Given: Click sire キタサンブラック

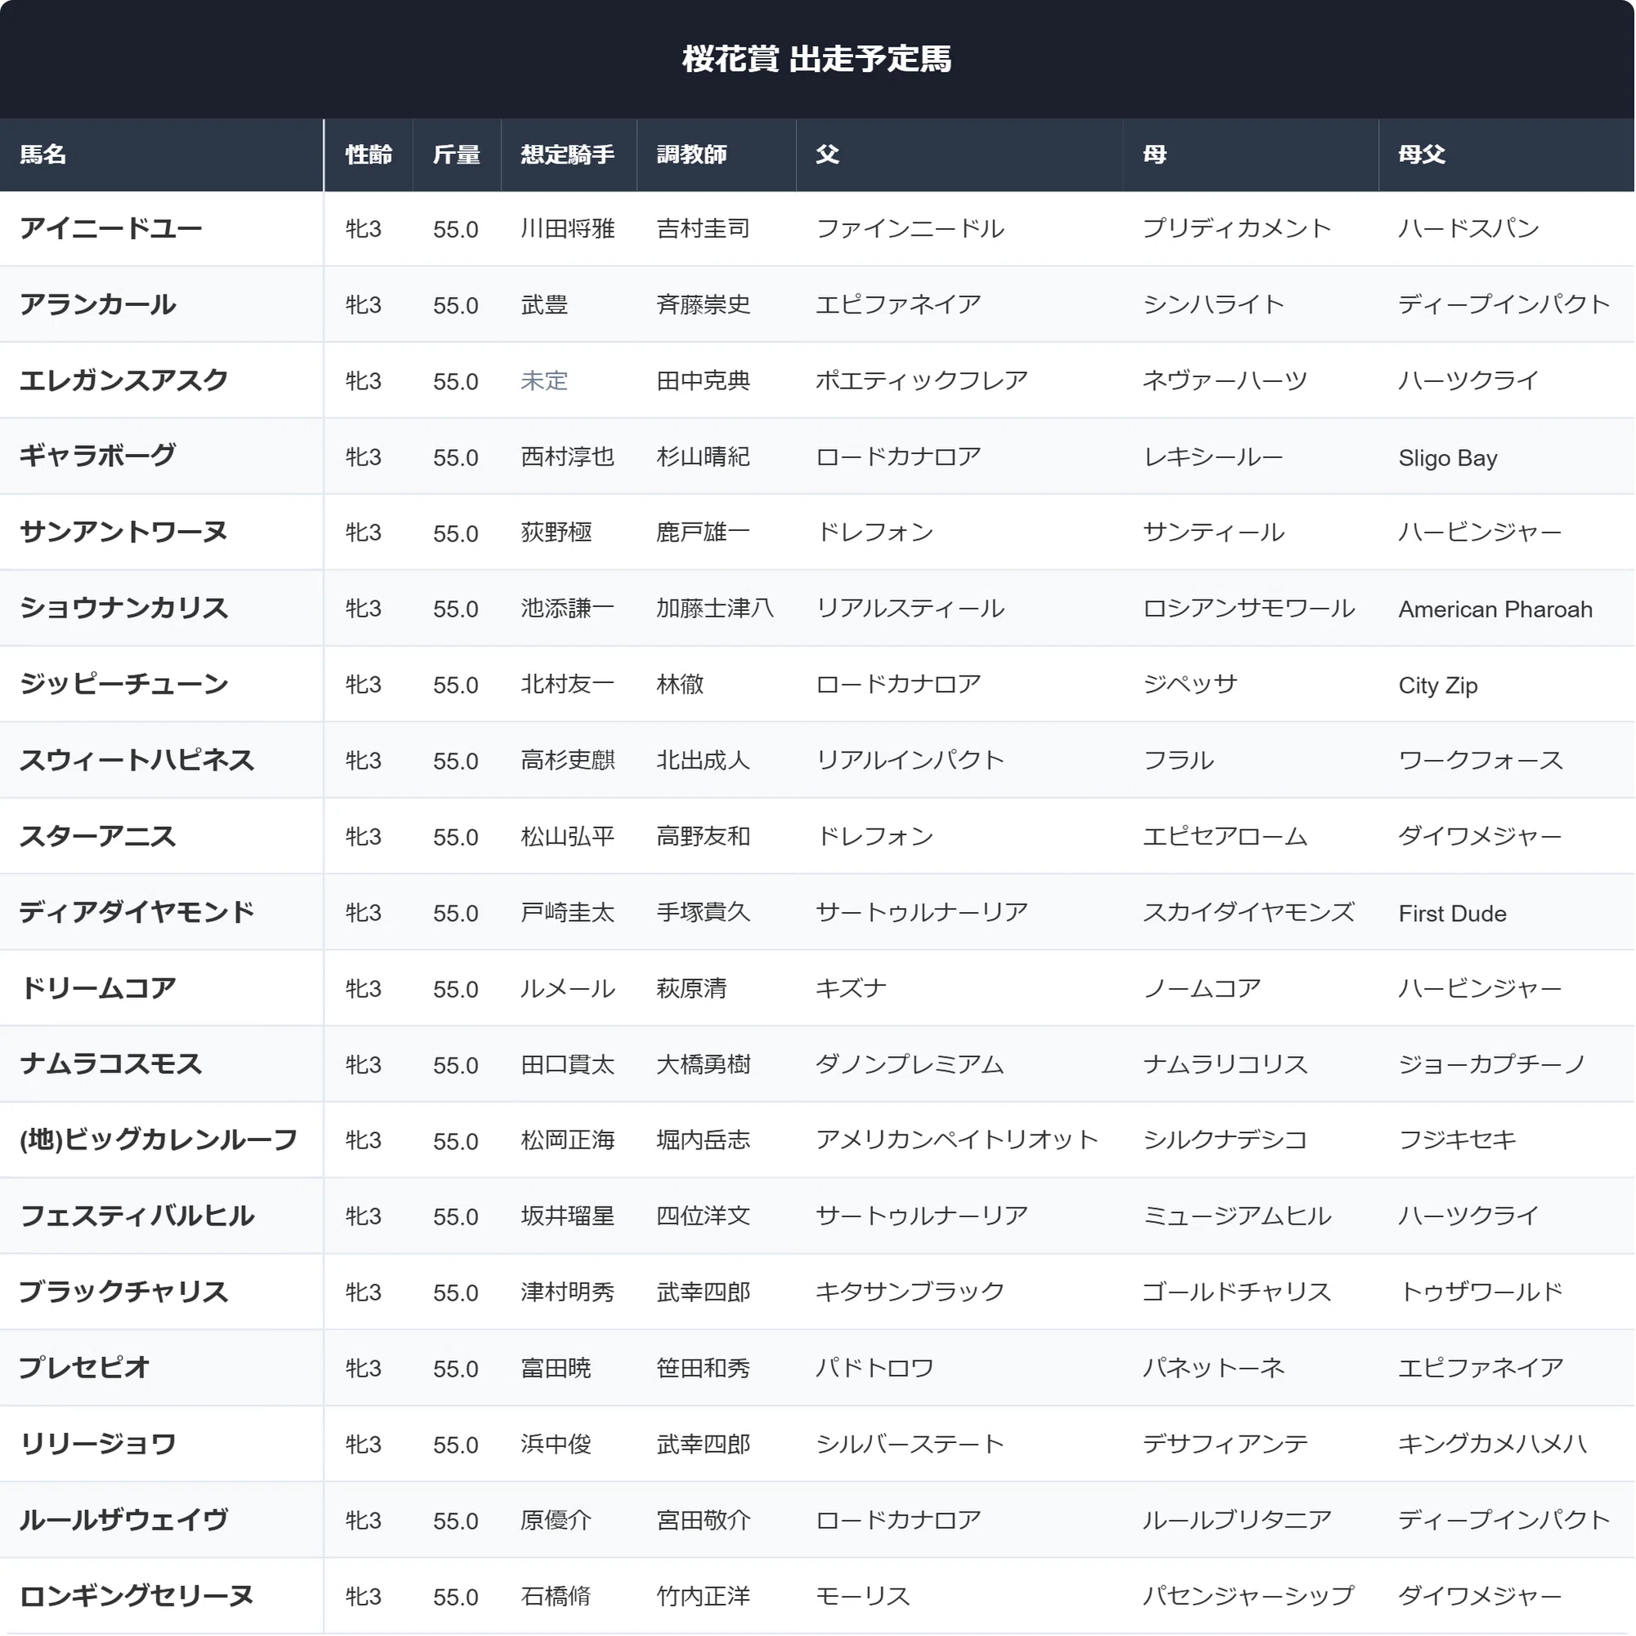Looking at the screenshot, I should tap(910, 1292).
